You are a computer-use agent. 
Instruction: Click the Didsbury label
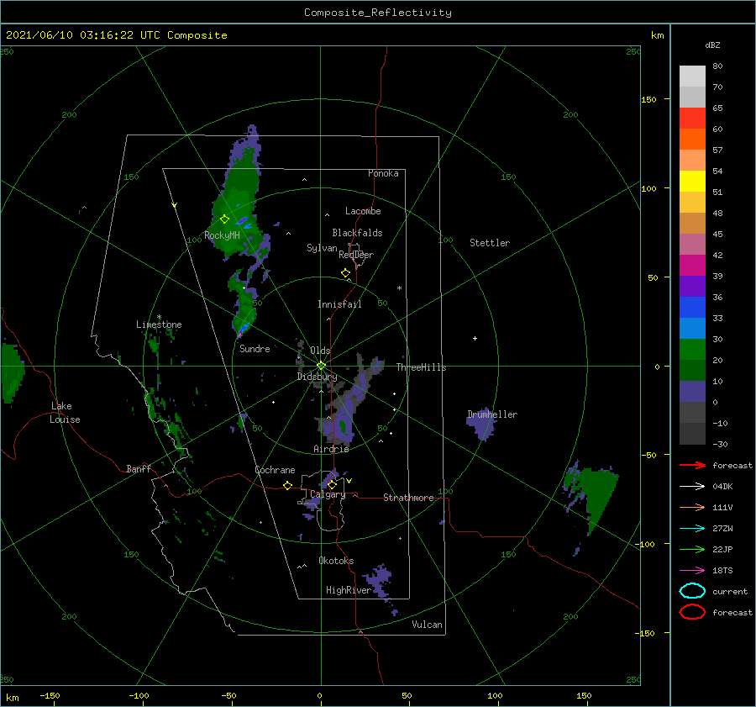point(318,377)
